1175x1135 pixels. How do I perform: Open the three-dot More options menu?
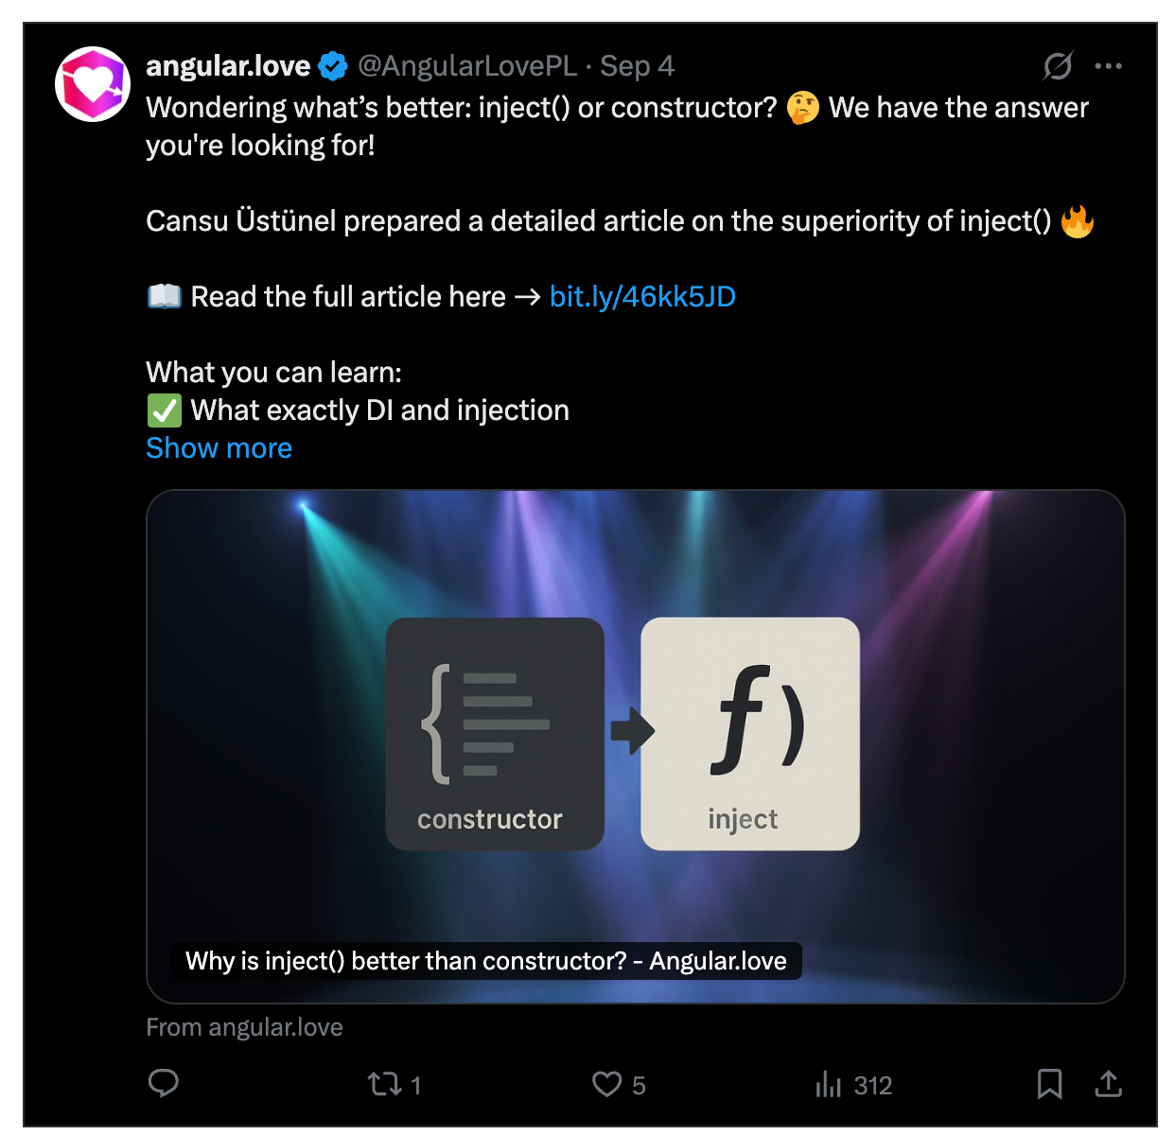click(x=1108, y=66)
